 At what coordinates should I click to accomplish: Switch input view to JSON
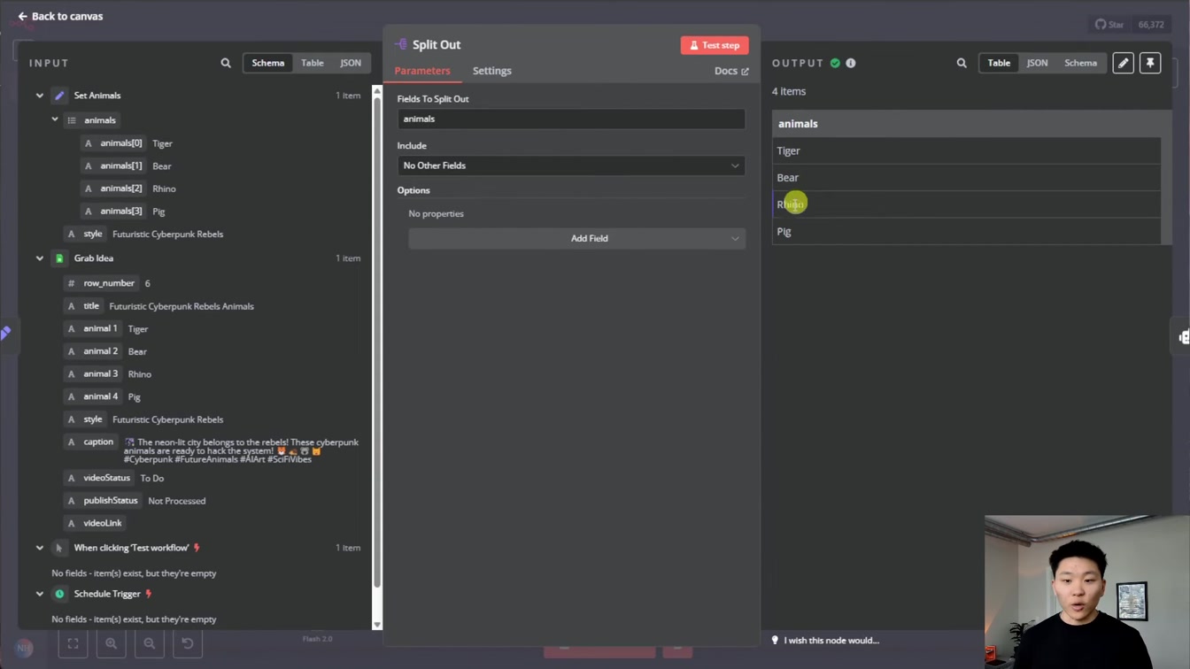(351, 63)
